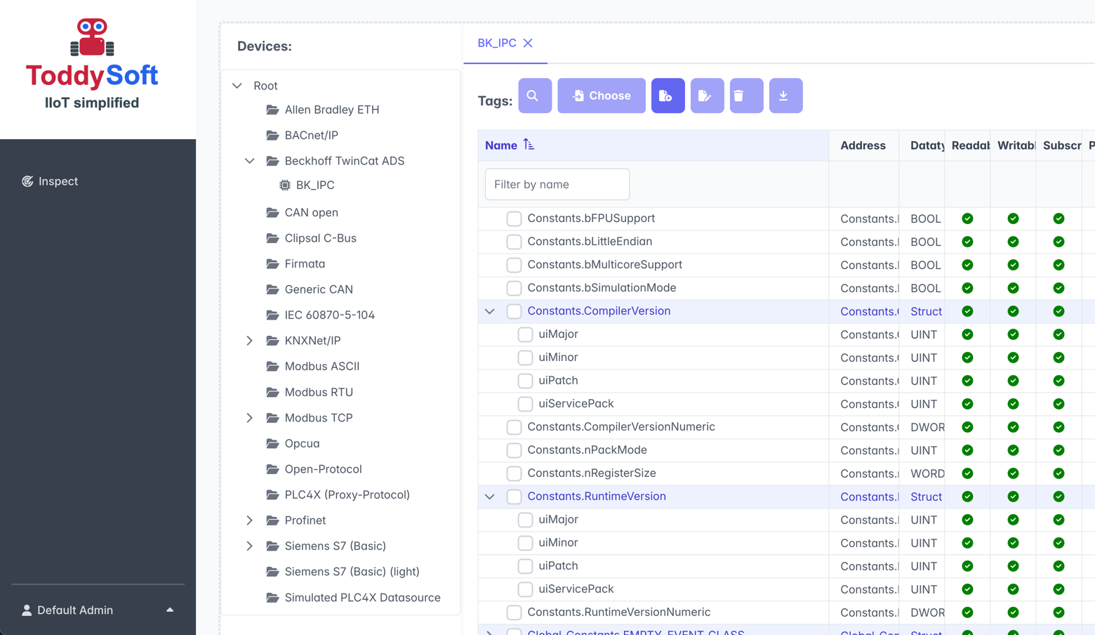Click the edit tag pencil icon
The height and width of the screenshot is (635, 1095).
tap(706, 96)
